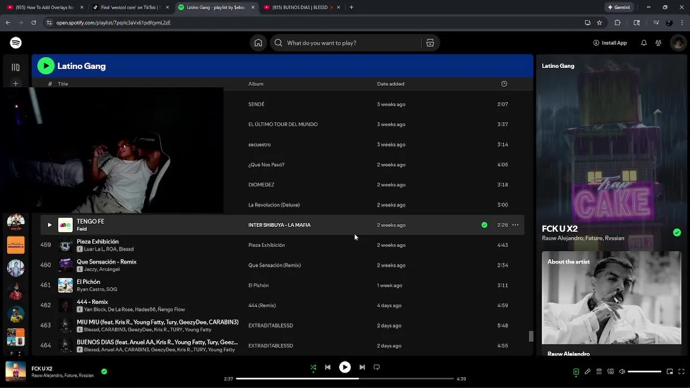Bookmark this page with the star icon
This screenshot has height=388, width=690.
click(599, 23)
